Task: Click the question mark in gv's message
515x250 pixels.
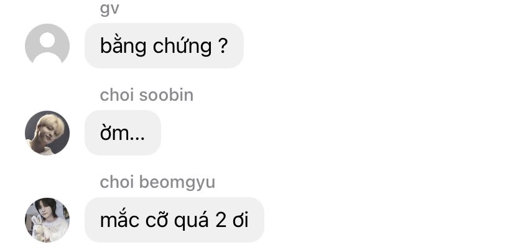Action: coord(223,46)
